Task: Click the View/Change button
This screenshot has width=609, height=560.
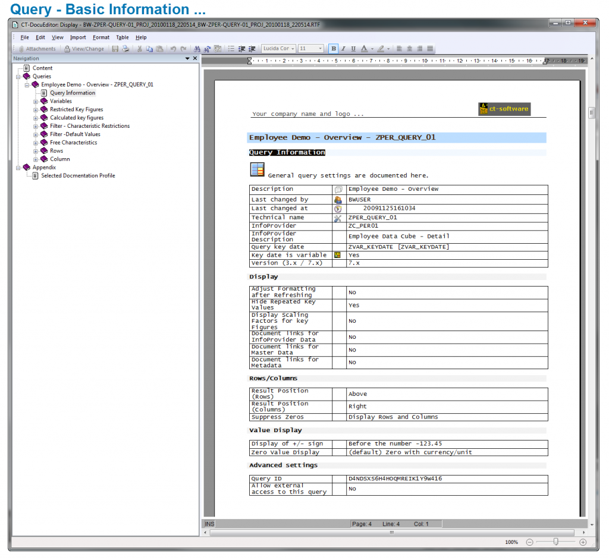Action: (x=86, y=48)
